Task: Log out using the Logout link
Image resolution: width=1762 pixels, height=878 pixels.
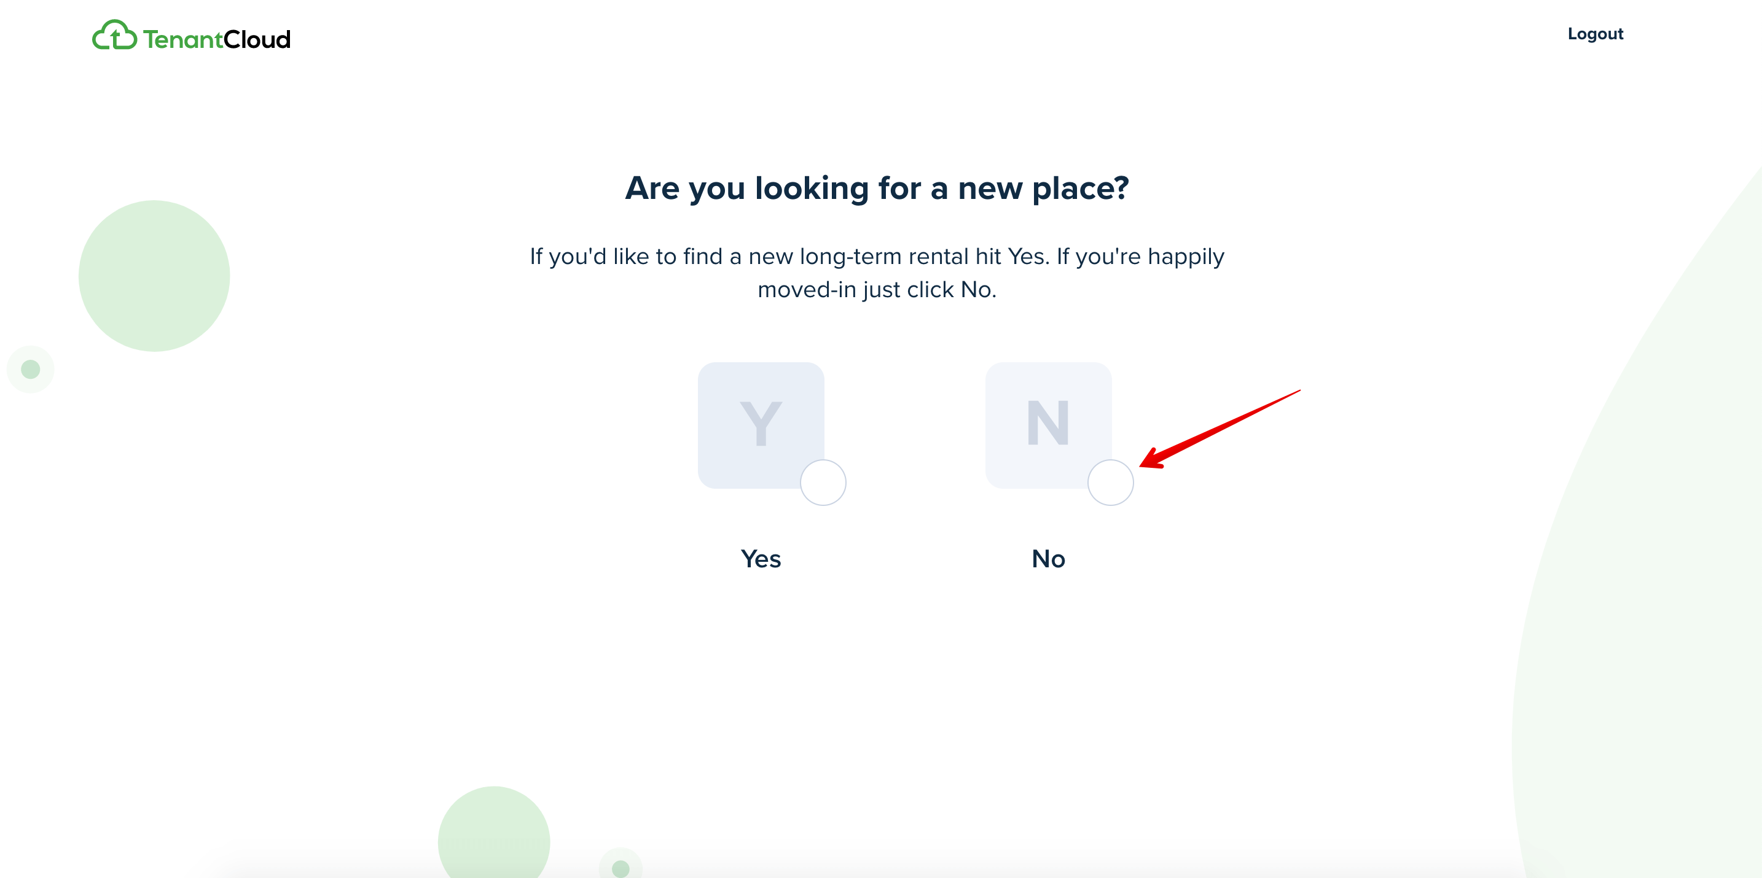Action: (1595, 34)
